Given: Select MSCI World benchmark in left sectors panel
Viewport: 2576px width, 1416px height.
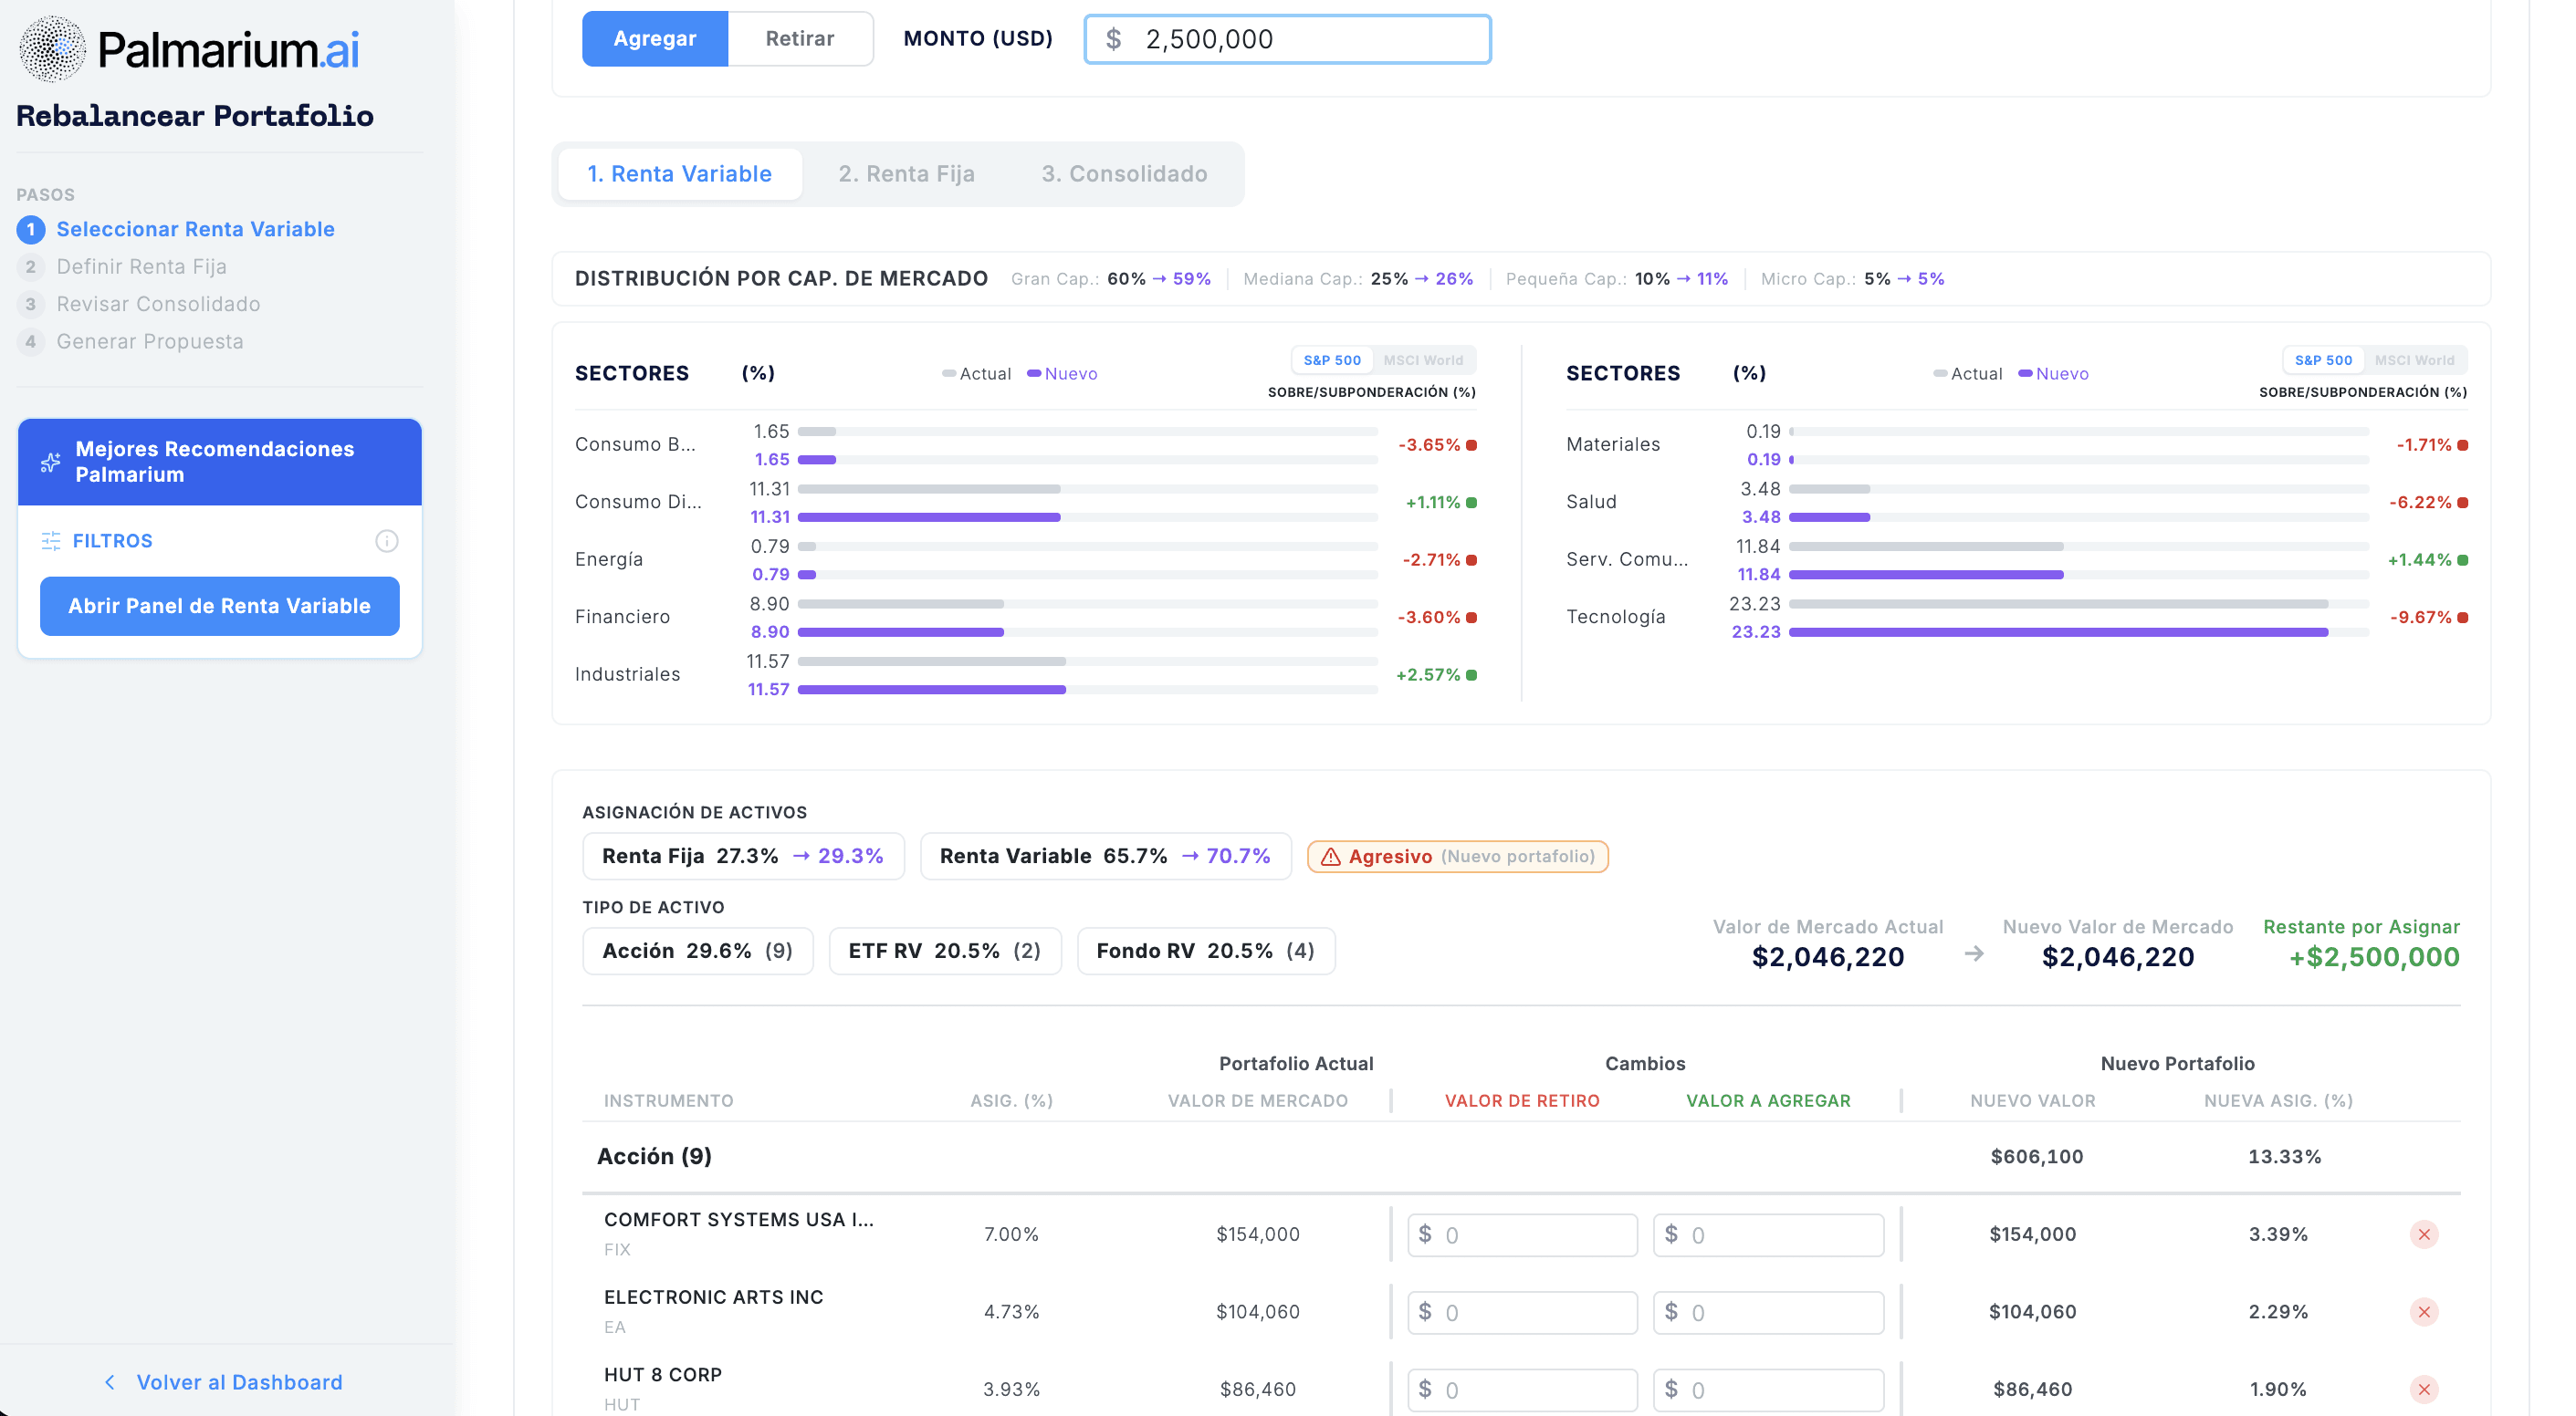Looking at the screenshot, I should click(1423, 359).
